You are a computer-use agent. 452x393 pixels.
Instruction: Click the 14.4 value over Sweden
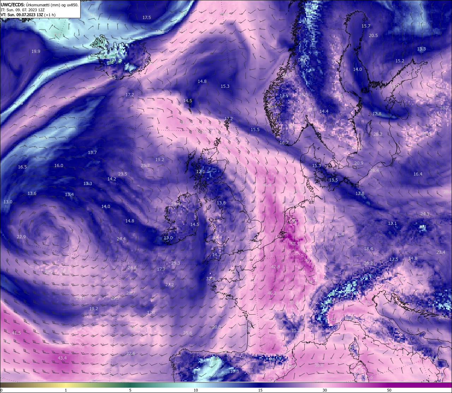pyautogui.click(x=324, y=111)
